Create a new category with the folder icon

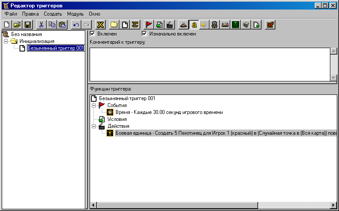114,25
